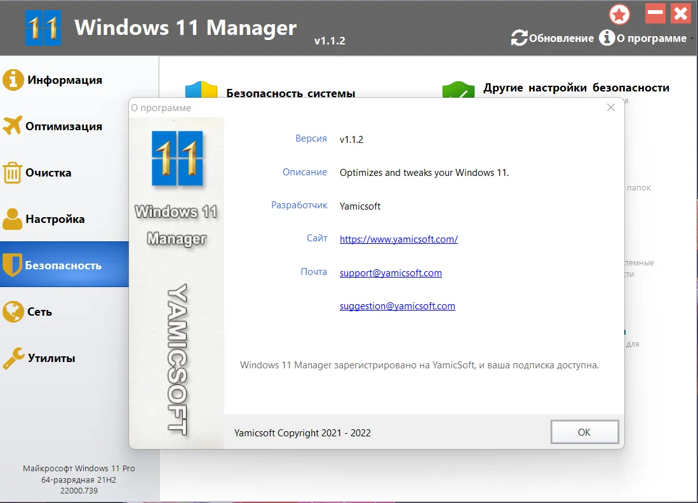Open Другие настройки безопасности in main window
This screenshot has height=503, width=698.
click(576, 88)
